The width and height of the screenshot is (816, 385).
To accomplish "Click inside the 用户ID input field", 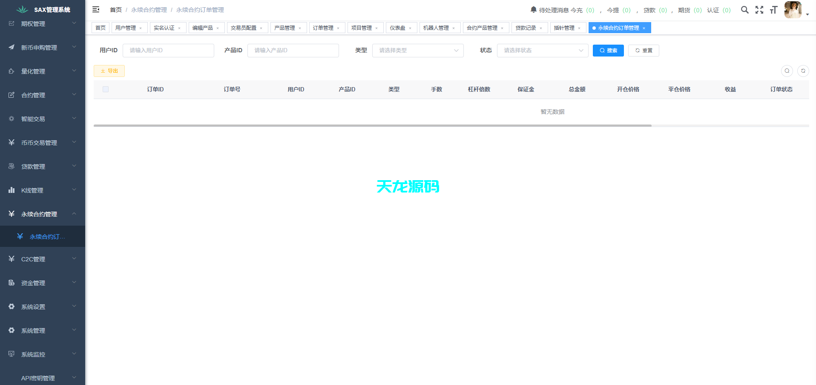I will 168,50.
